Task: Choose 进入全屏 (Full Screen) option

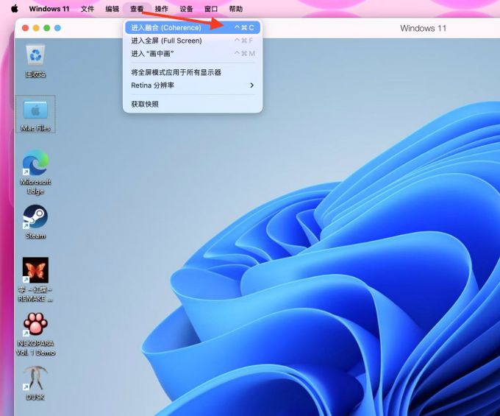Action: click(x=193, y=40)
